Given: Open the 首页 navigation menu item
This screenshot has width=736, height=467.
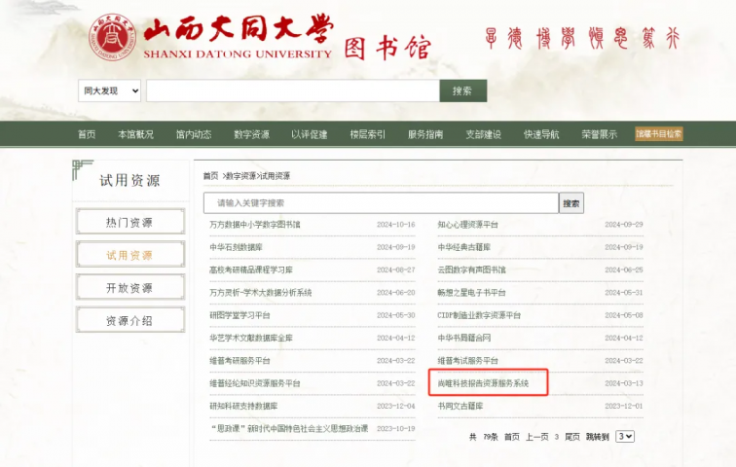Looking at the screenshot, I should [87, 134].
